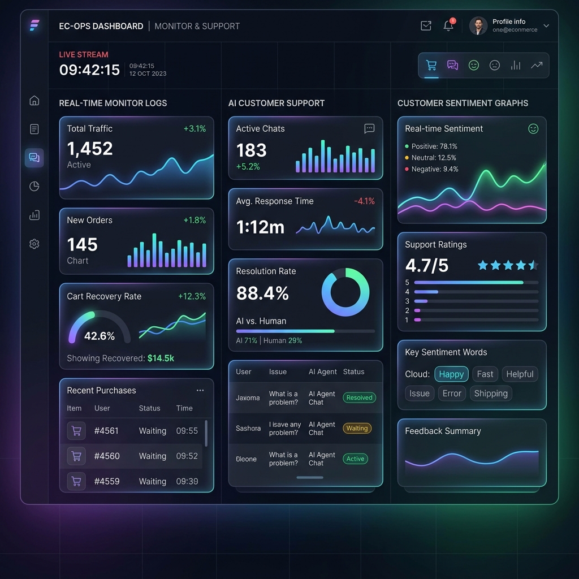Click the drag handle below the chat table
The width and height of the screenshot is (579, 579).
[x=310, y=477]
